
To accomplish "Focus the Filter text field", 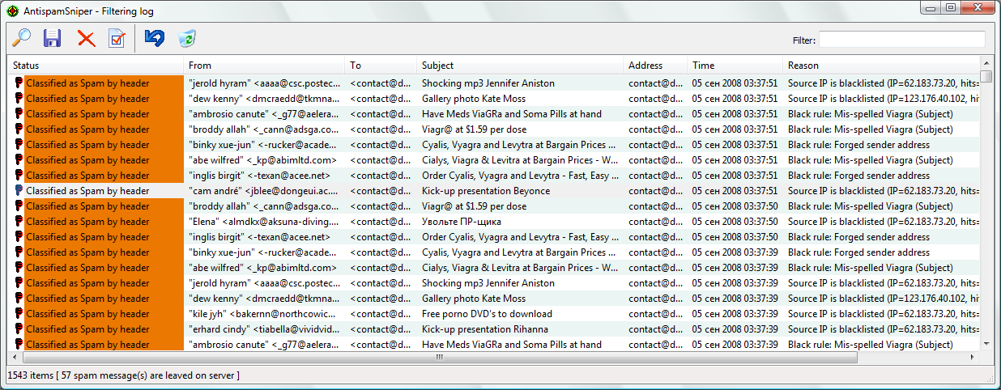I will 901,40.
